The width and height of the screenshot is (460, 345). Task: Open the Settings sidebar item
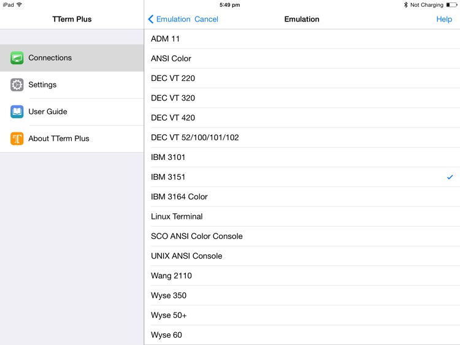point(72,85)
